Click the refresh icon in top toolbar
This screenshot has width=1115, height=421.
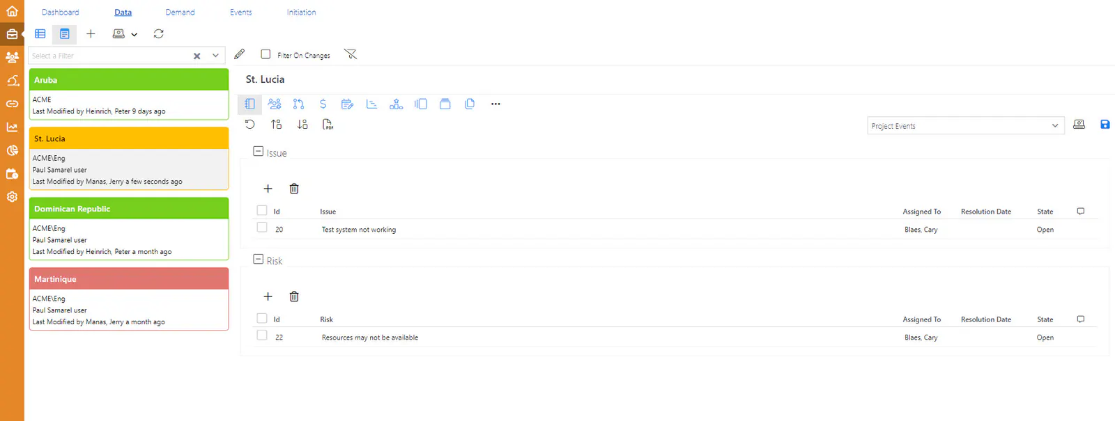[159, 33]
